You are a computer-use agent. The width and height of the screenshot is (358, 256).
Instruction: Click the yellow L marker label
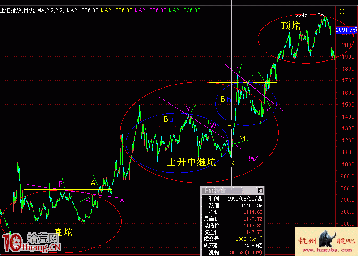pyautogui.click(x=229, y=124)
